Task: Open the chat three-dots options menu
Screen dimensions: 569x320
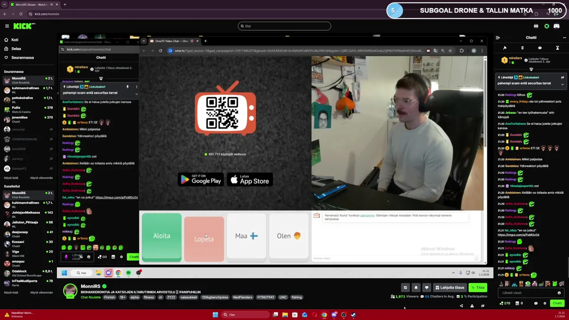Action: click(x=565, y=38)
